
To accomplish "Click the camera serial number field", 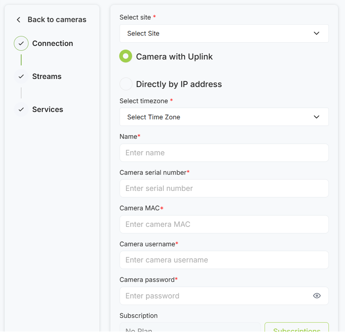I will pos(224,188).
